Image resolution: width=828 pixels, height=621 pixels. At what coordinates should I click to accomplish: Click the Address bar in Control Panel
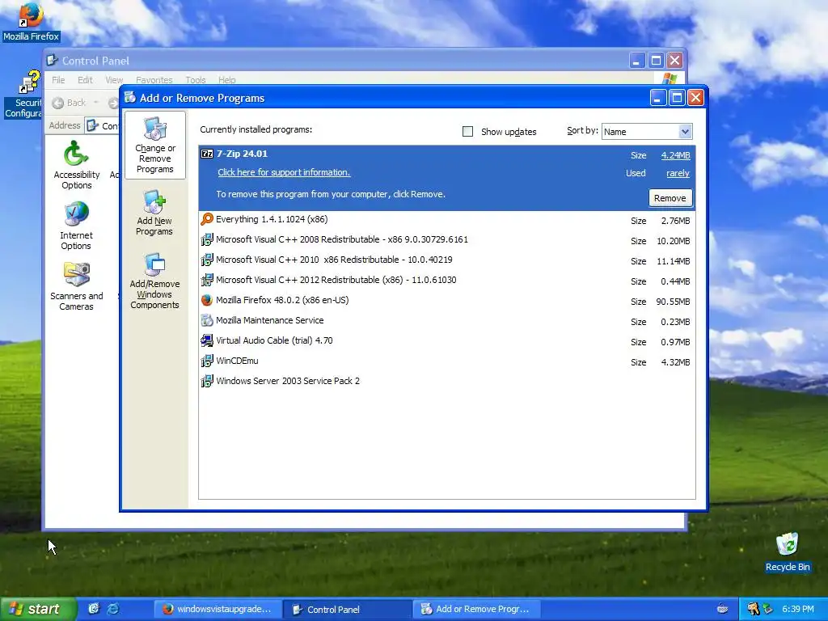pos(102,125)
